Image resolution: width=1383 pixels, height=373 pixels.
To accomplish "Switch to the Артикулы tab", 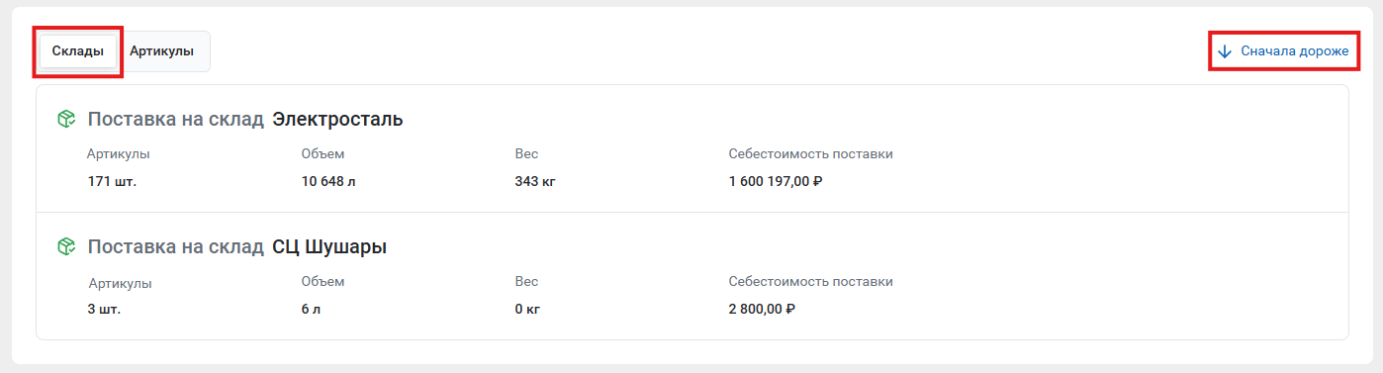I will pos(161,51).
